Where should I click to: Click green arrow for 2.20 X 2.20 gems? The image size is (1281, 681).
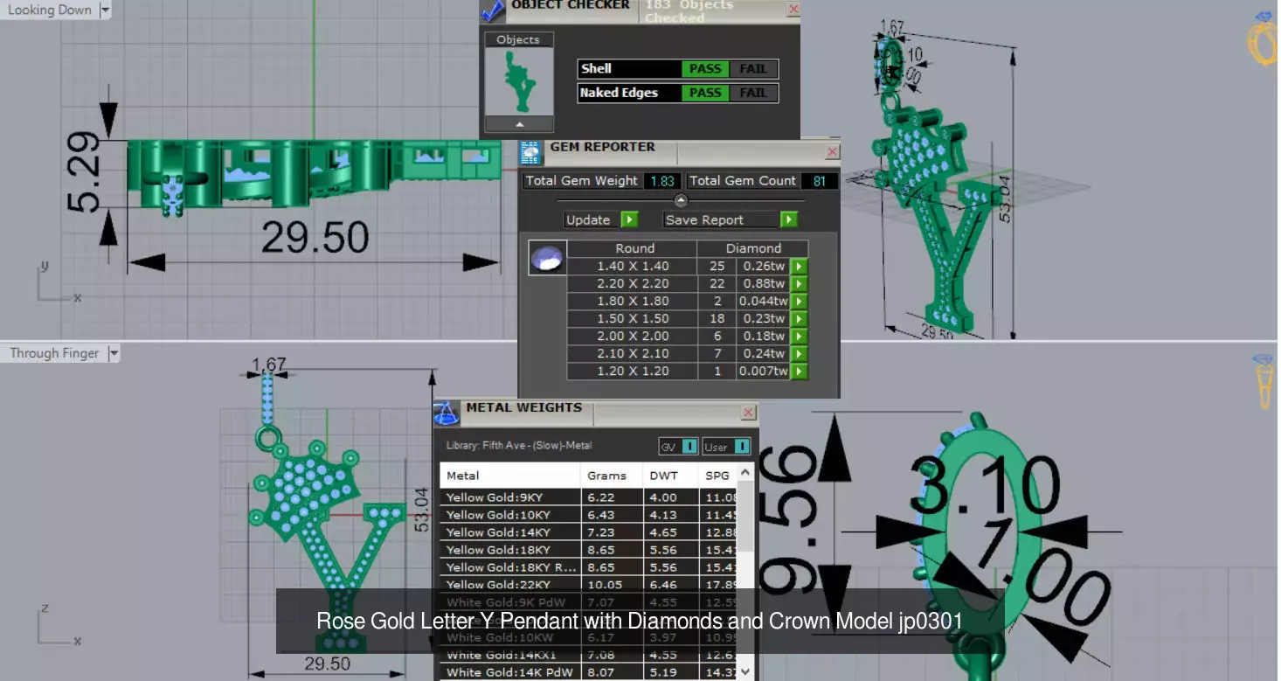[799, 283]
